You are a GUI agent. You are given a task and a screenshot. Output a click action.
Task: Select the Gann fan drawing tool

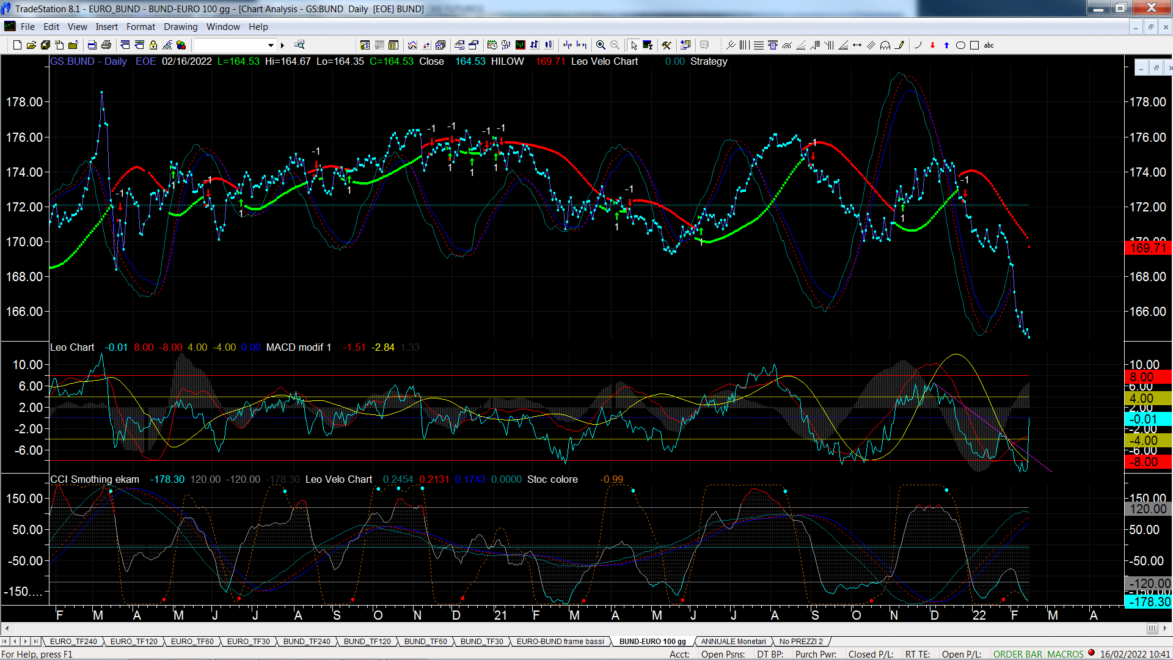pos(843,45)
